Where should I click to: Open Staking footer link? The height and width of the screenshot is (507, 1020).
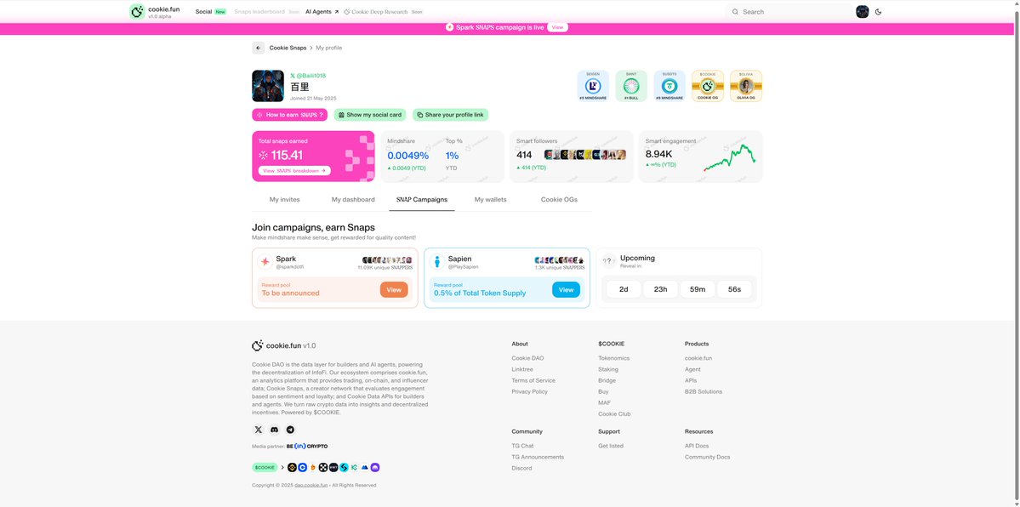(608, 369)
